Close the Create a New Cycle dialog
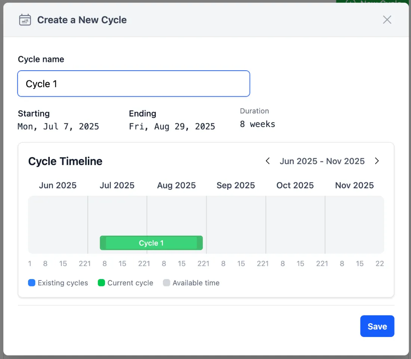 pos(387,20)
